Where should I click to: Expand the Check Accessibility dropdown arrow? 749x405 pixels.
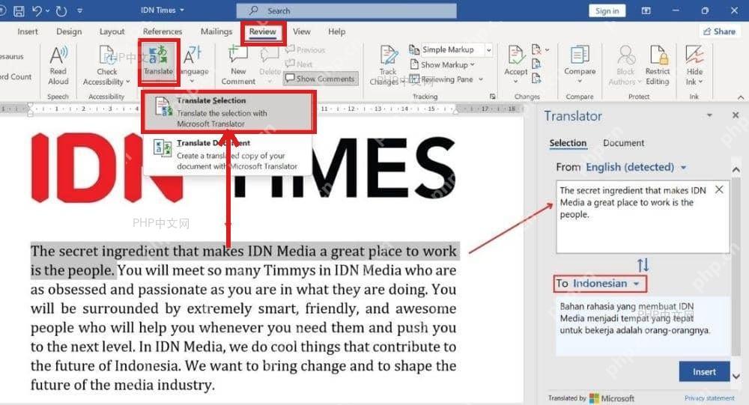pyautogui.click(x=128, y=82)
